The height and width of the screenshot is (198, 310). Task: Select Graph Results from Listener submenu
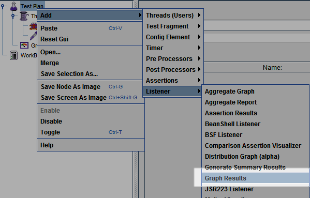click(255, 178)
